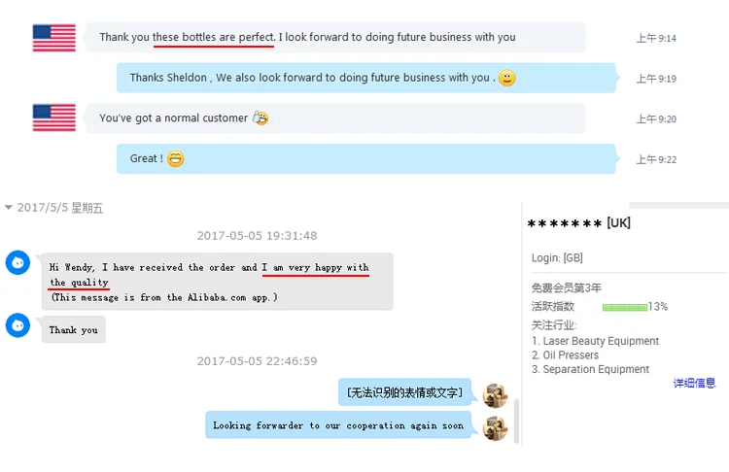Click the emoji after 'normal customer'
Image resolution: width=729 pixels, height=472 pixels.
coord(260,118)
